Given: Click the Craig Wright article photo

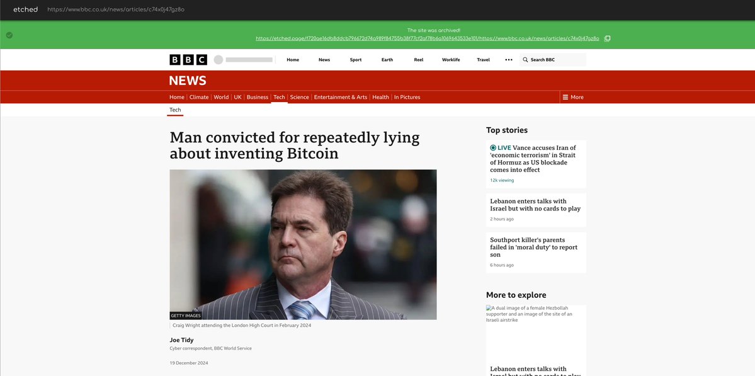Looking at the screenshot, I should click(303, 244).
